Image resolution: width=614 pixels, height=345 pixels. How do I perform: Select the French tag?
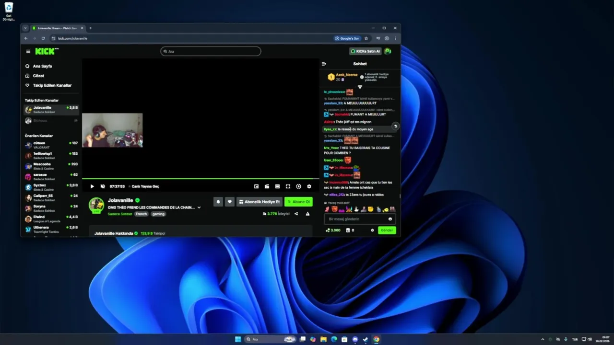[141, 214]
